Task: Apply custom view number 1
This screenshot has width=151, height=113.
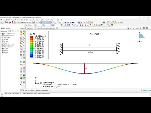Action: (x=80, y=25)
